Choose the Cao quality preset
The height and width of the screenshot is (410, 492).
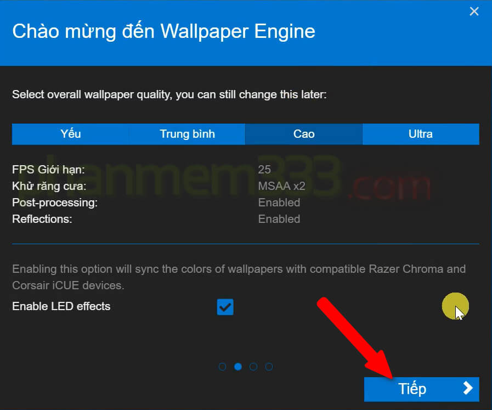[x=304, y=134]
